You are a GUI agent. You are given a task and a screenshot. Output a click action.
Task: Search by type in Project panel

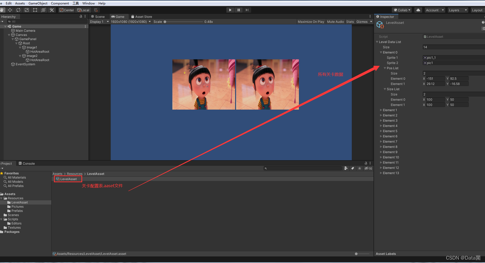346,168
